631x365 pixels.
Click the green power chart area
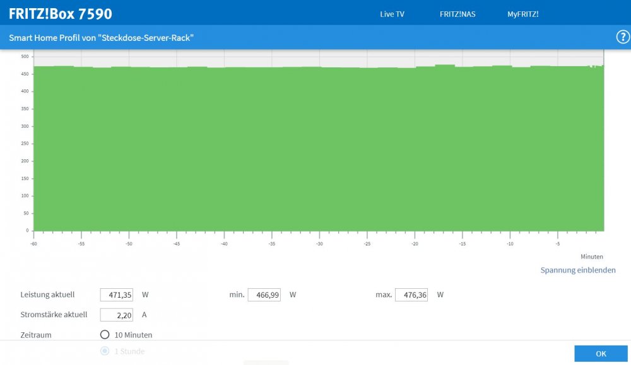(319, 149)
